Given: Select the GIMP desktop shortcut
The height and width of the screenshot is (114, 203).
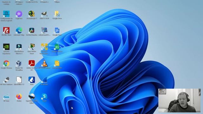Looking at the screenshot, I should [x=44, y=14].
